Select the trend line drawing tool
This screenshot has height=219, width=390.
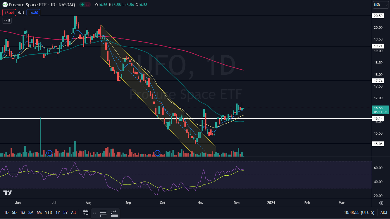coord(114,213)
